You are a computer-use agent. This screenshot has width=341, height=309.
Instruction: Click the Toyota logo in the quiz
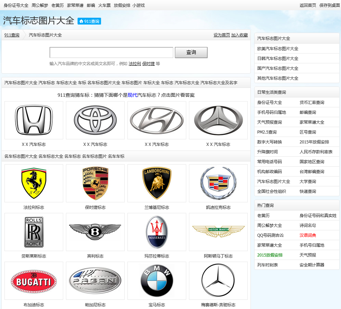[x=95, y=120]
